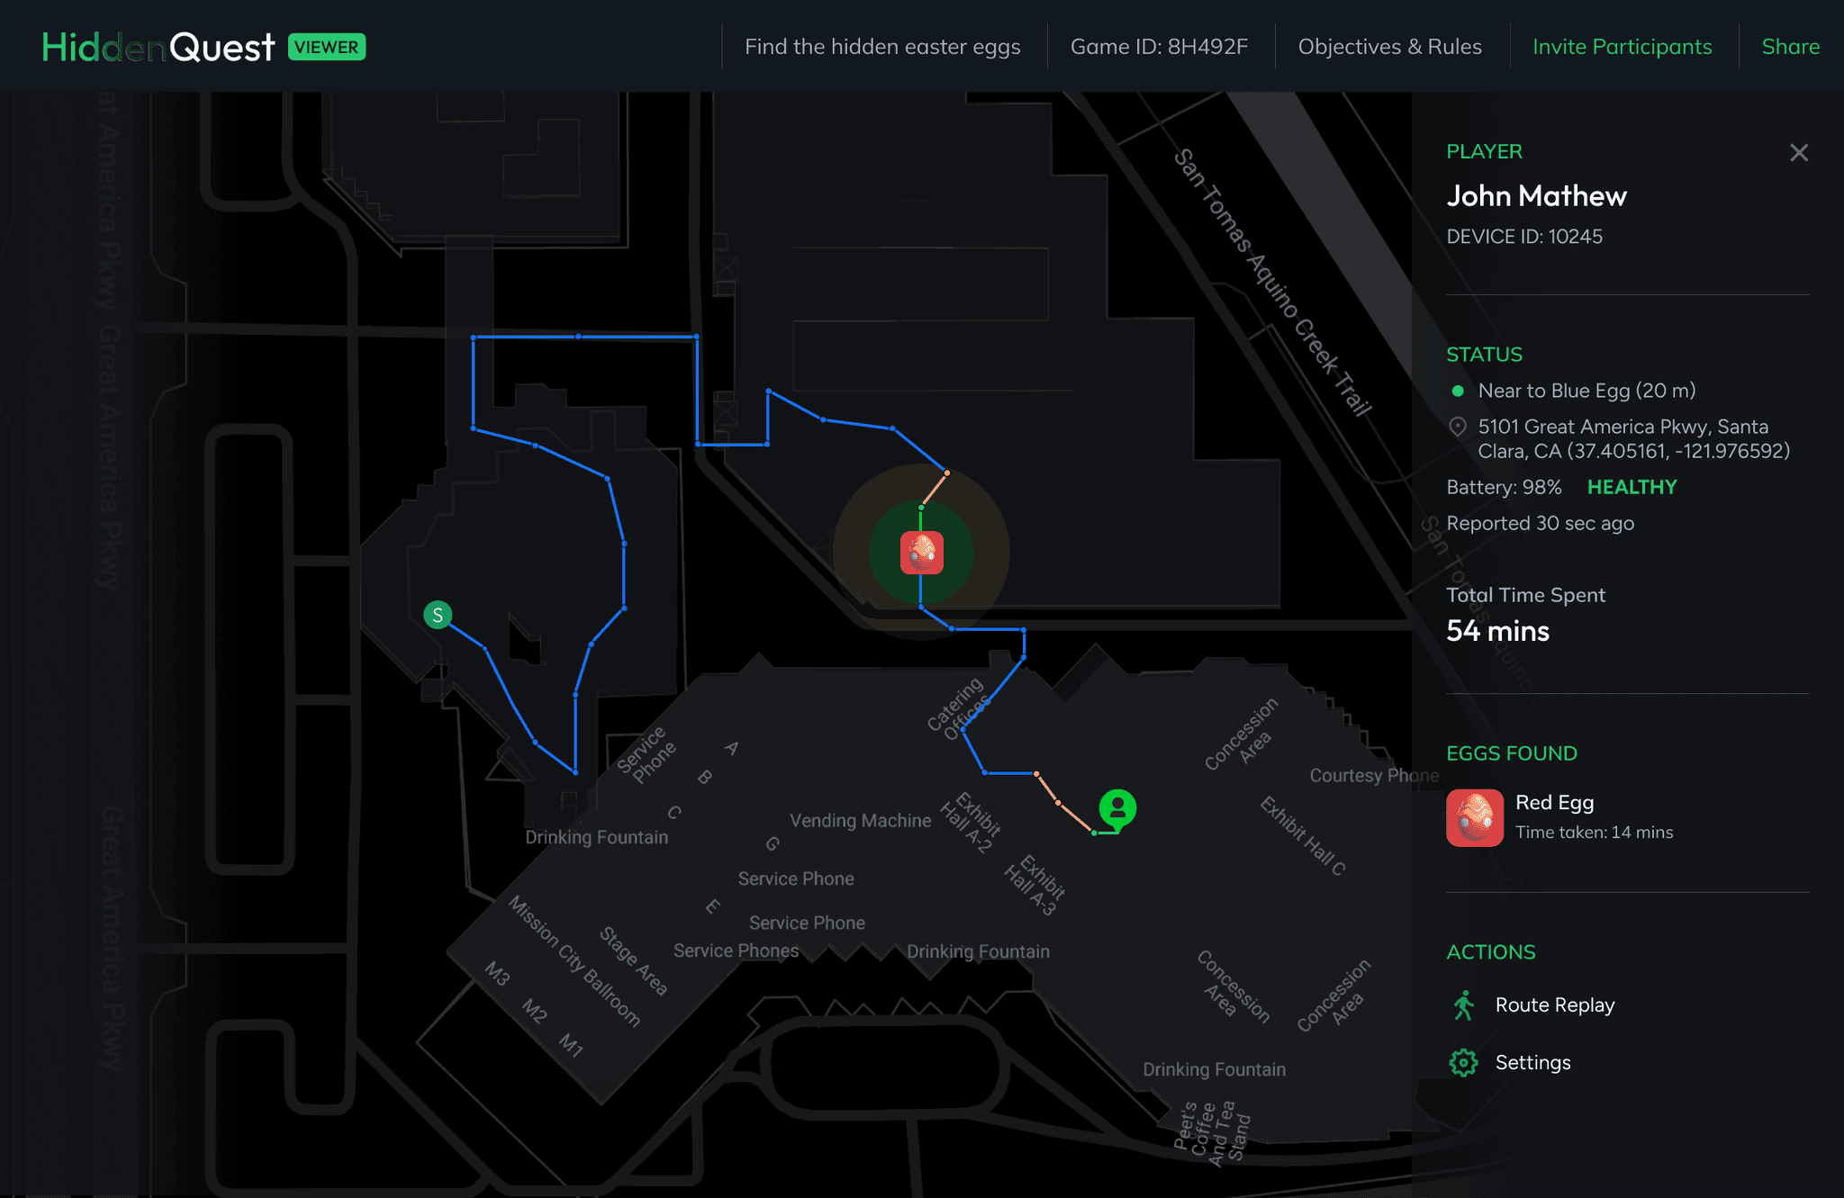The width and height of the screenshot is (1844, 1198).
Task: Click the location pin icon beside address
Action: (x=1458, y=427)
